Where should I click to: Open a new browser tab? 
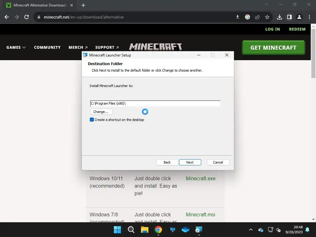83,5
